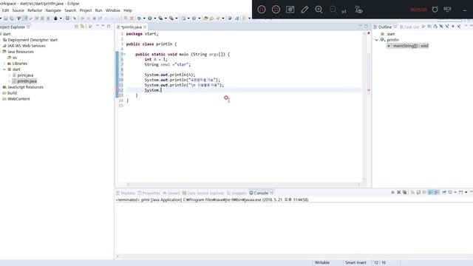The height and width of the screenshot is (266, 473).
Task: Click the recorder's monitor display icon
Action: [447, 10]
